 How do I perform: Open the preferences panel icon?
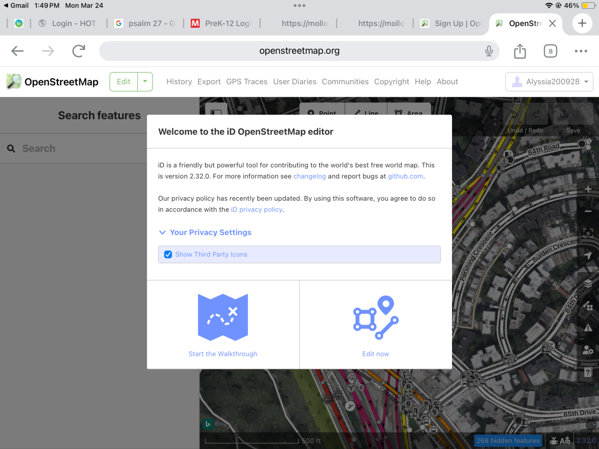coord(588,350)
